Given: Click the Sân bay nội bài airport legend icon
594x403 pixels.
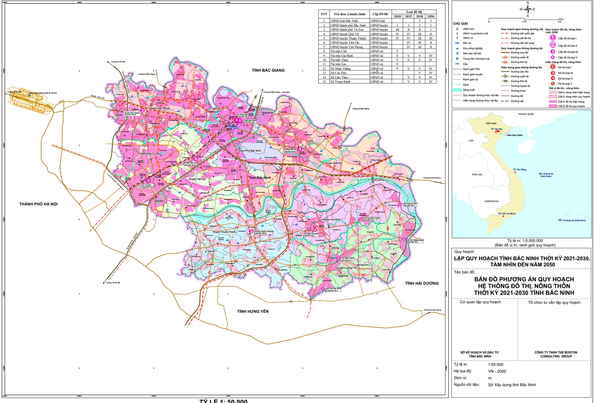Looking at the screenshot, I should [457, 53].
